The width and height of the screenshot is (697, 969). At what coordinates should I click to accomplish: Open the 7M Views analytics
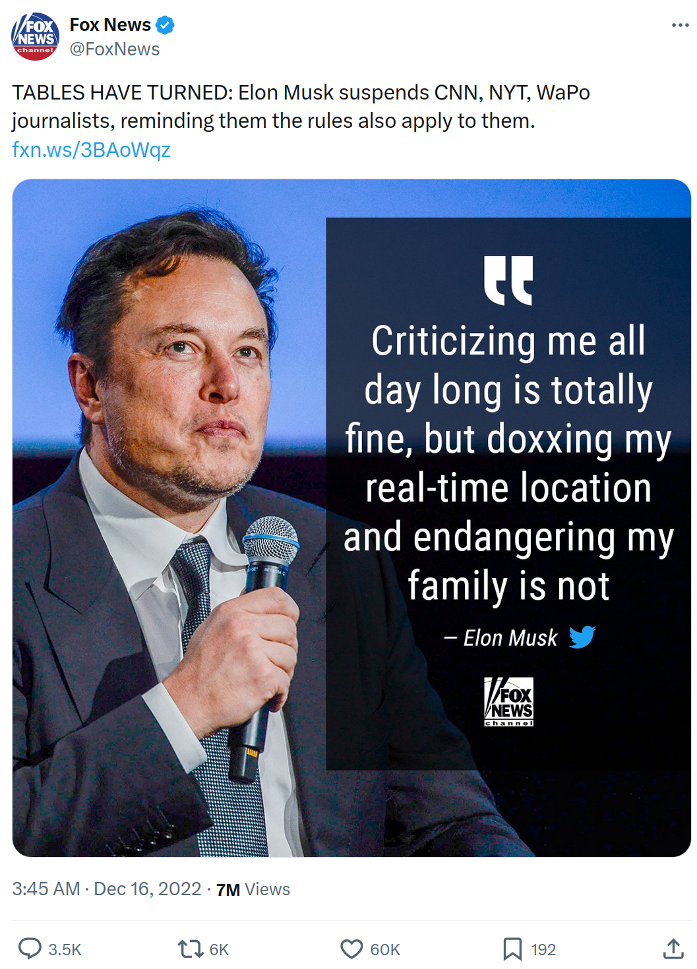[x=253, y=889]
